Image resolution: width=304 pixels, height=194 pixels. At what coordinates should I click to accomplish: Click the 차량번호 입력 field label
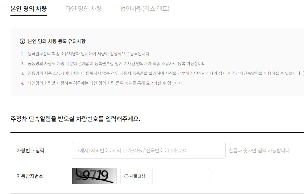tap(30, 150)
